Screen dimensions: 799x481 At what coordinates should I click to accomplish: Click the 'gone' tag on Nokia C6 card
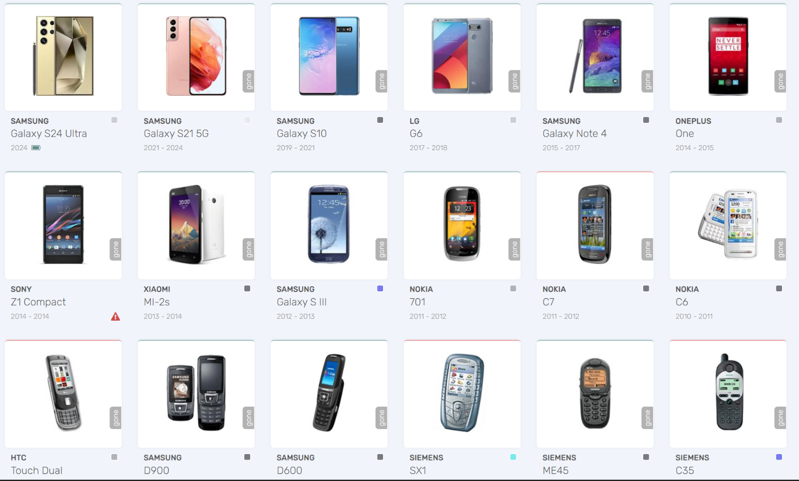(x=781, y=249)
